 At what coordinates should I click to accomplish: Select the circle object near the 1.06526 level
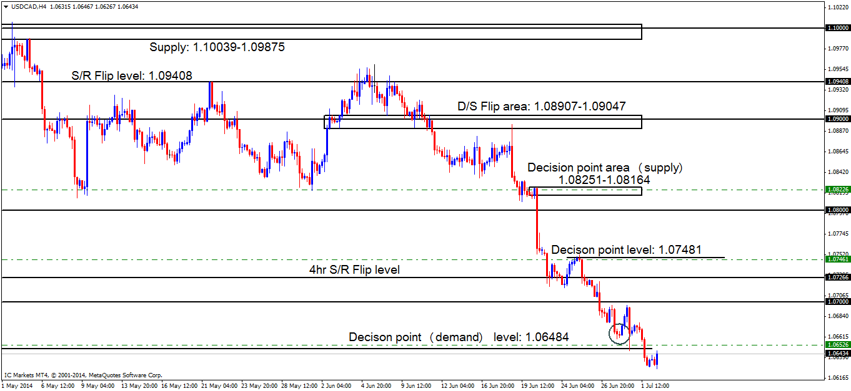(x=620, y=334)
